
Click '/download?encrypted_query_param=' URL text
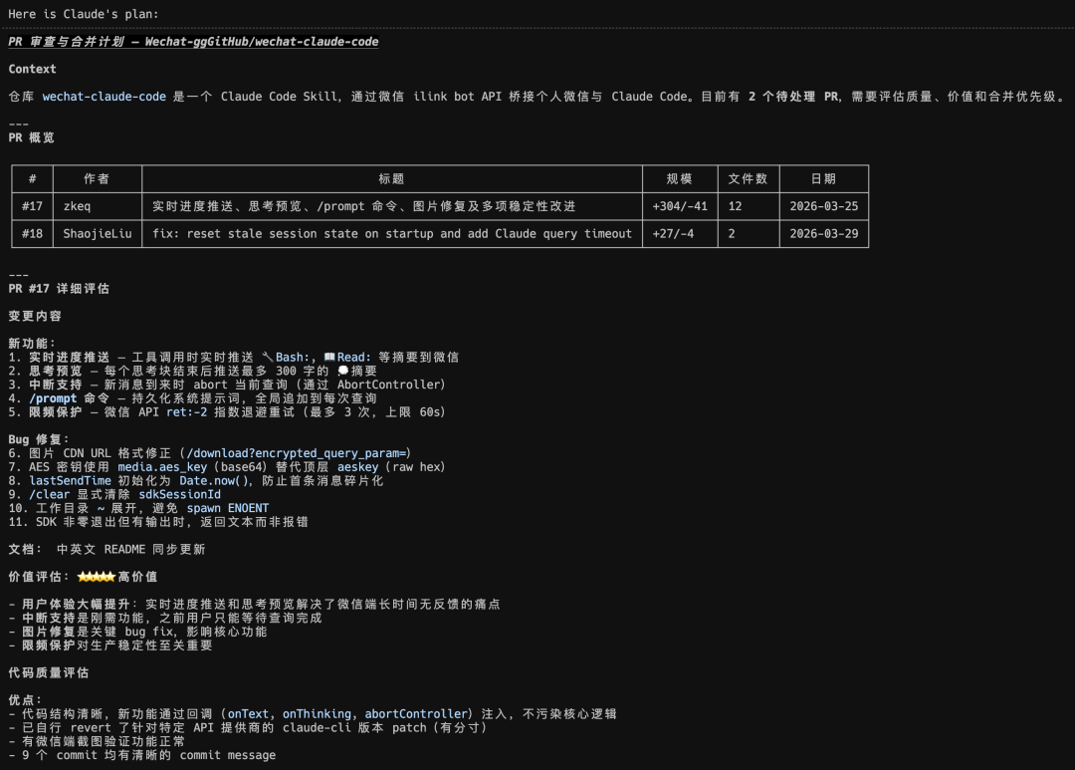pos(297,453)
